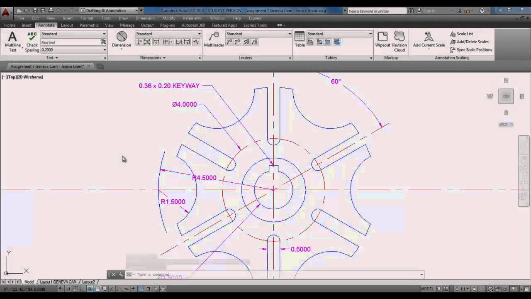This screenshot has height=299, width=531.
Task: Click the Find text input field
Action: [x=70, y=42]
